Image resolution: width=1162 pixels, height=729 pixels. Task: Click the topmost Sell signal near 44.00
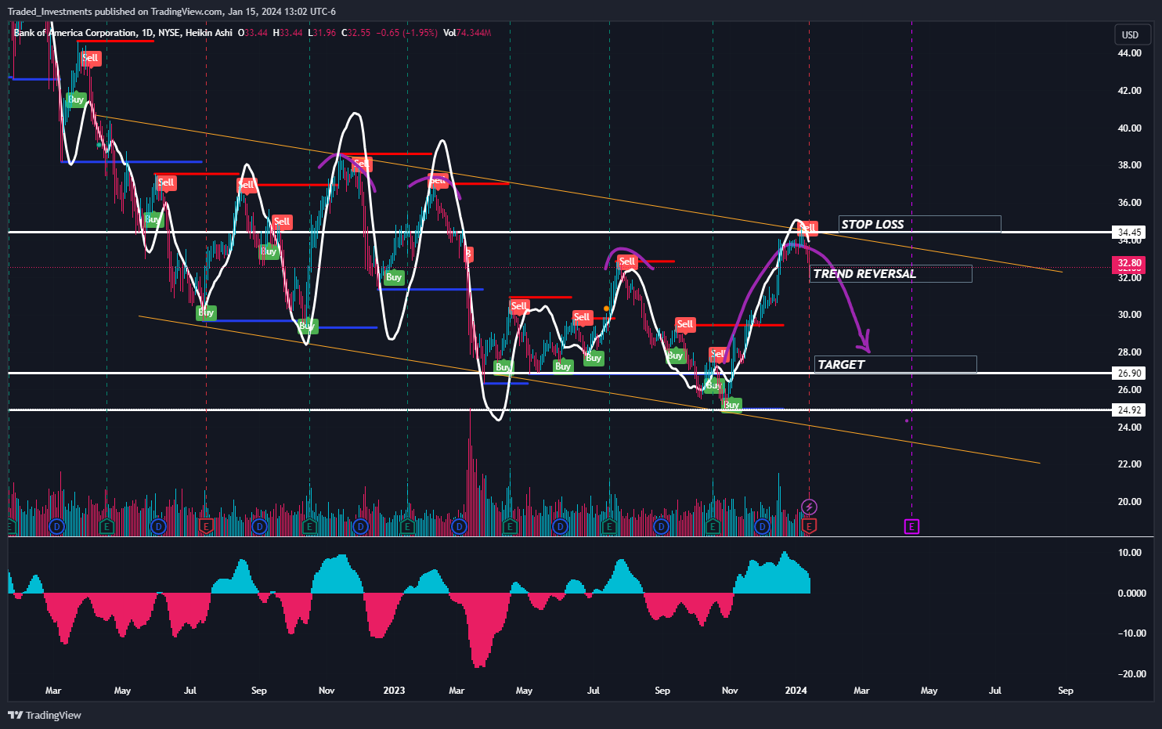click(90, 58)
